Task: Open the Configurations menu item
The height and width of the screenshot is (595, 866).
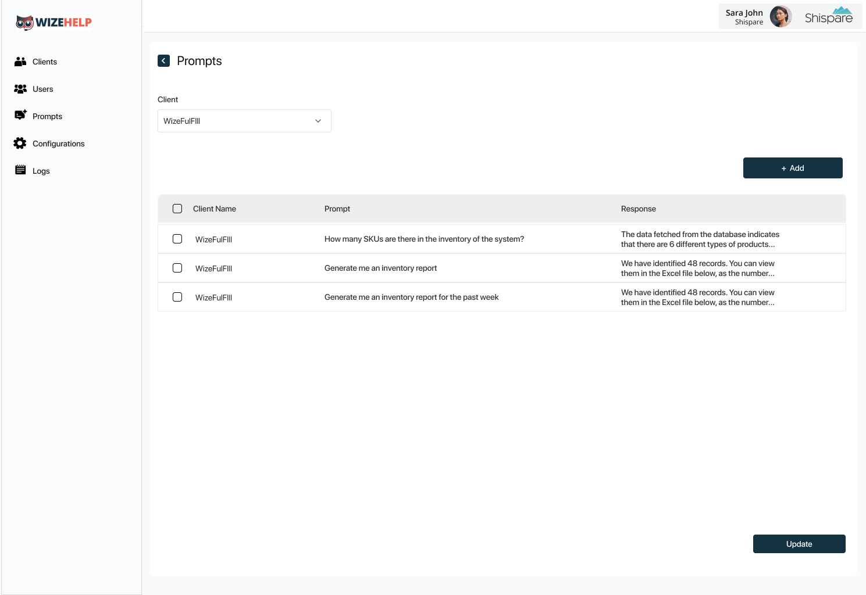Action: (x=58, y=144)
